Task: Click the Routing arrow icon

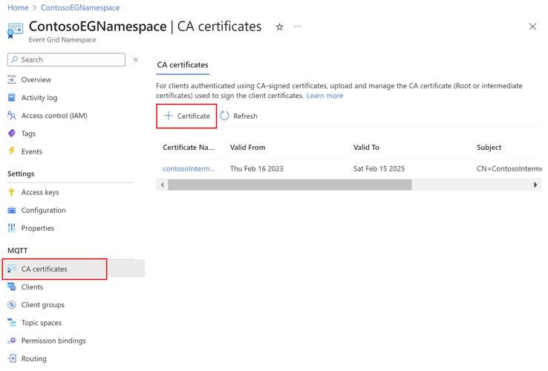Action: pyautogui.click(x=12, y=358)
